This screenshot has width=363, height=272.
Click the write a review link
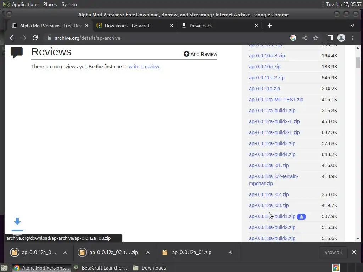point(144,67)
